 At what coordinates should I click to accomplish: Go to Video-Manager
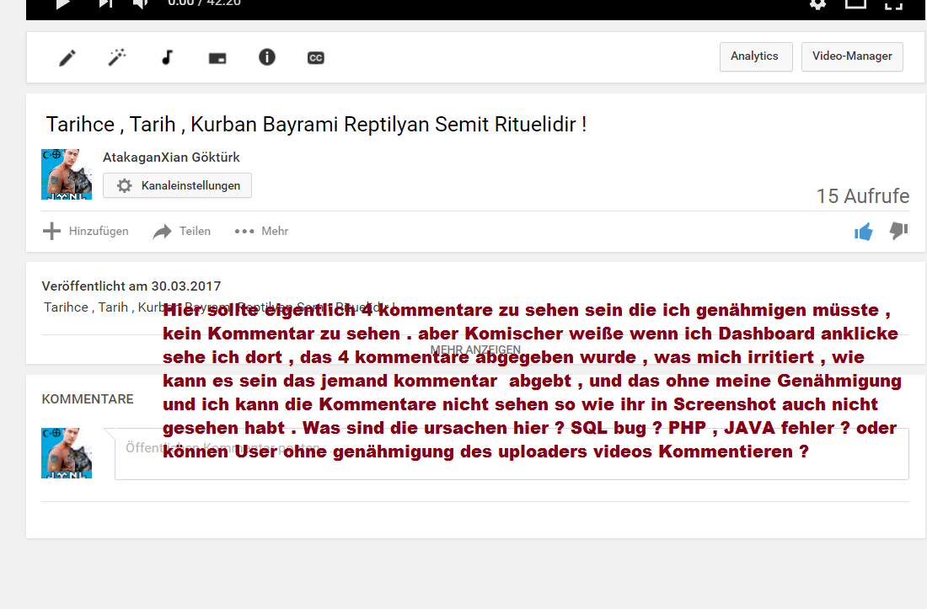tap(852, 56)
